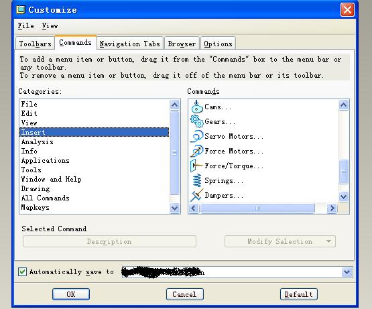Select the Drawing category

(x=95, y=188)
